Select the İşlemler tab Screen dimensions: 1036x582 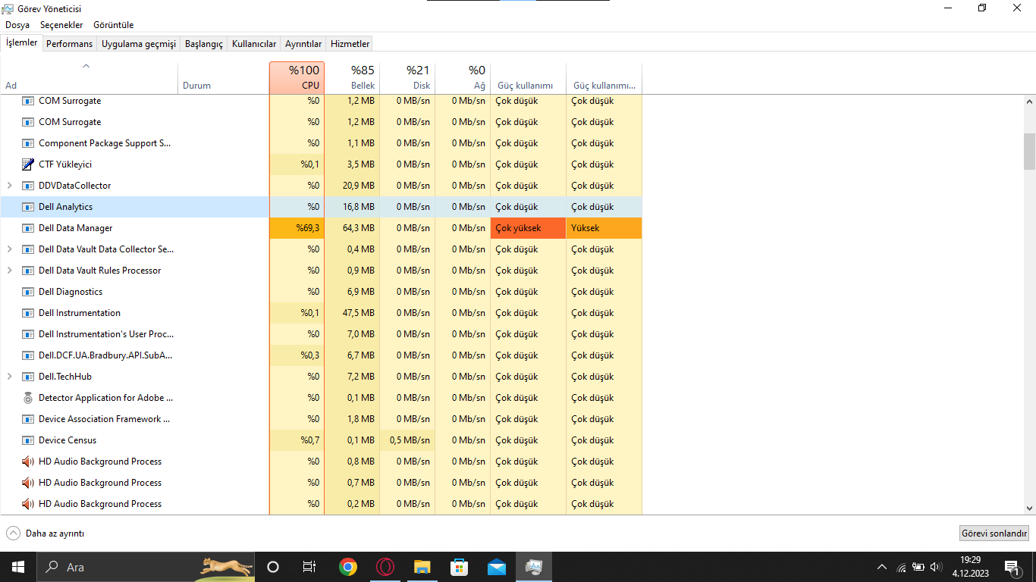click(x=22, y=43)
